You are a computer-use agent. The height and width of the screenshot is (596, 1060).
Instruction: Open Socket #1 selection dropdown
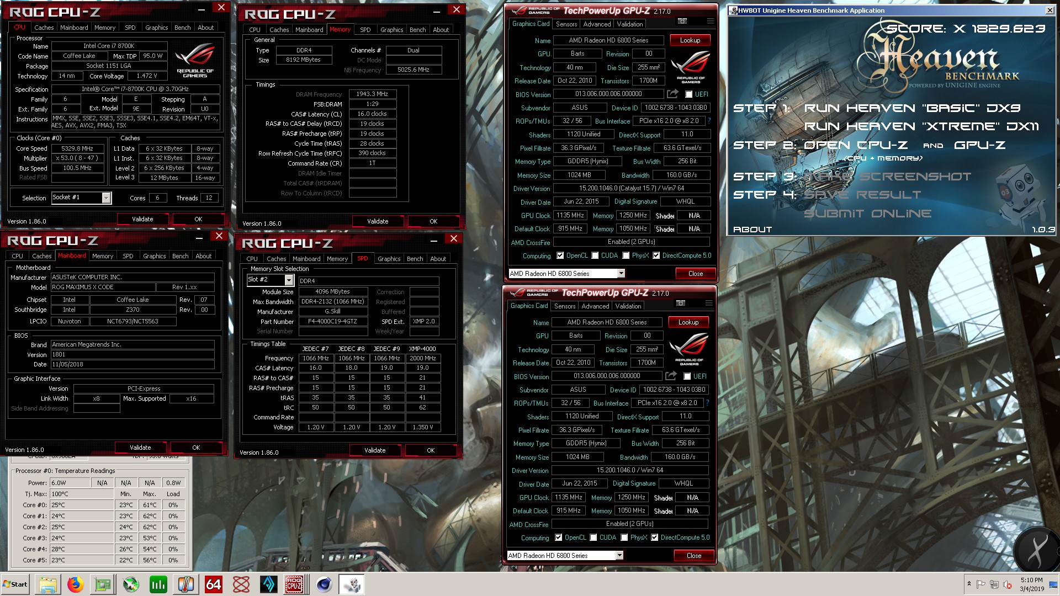(x=107, y=198)
